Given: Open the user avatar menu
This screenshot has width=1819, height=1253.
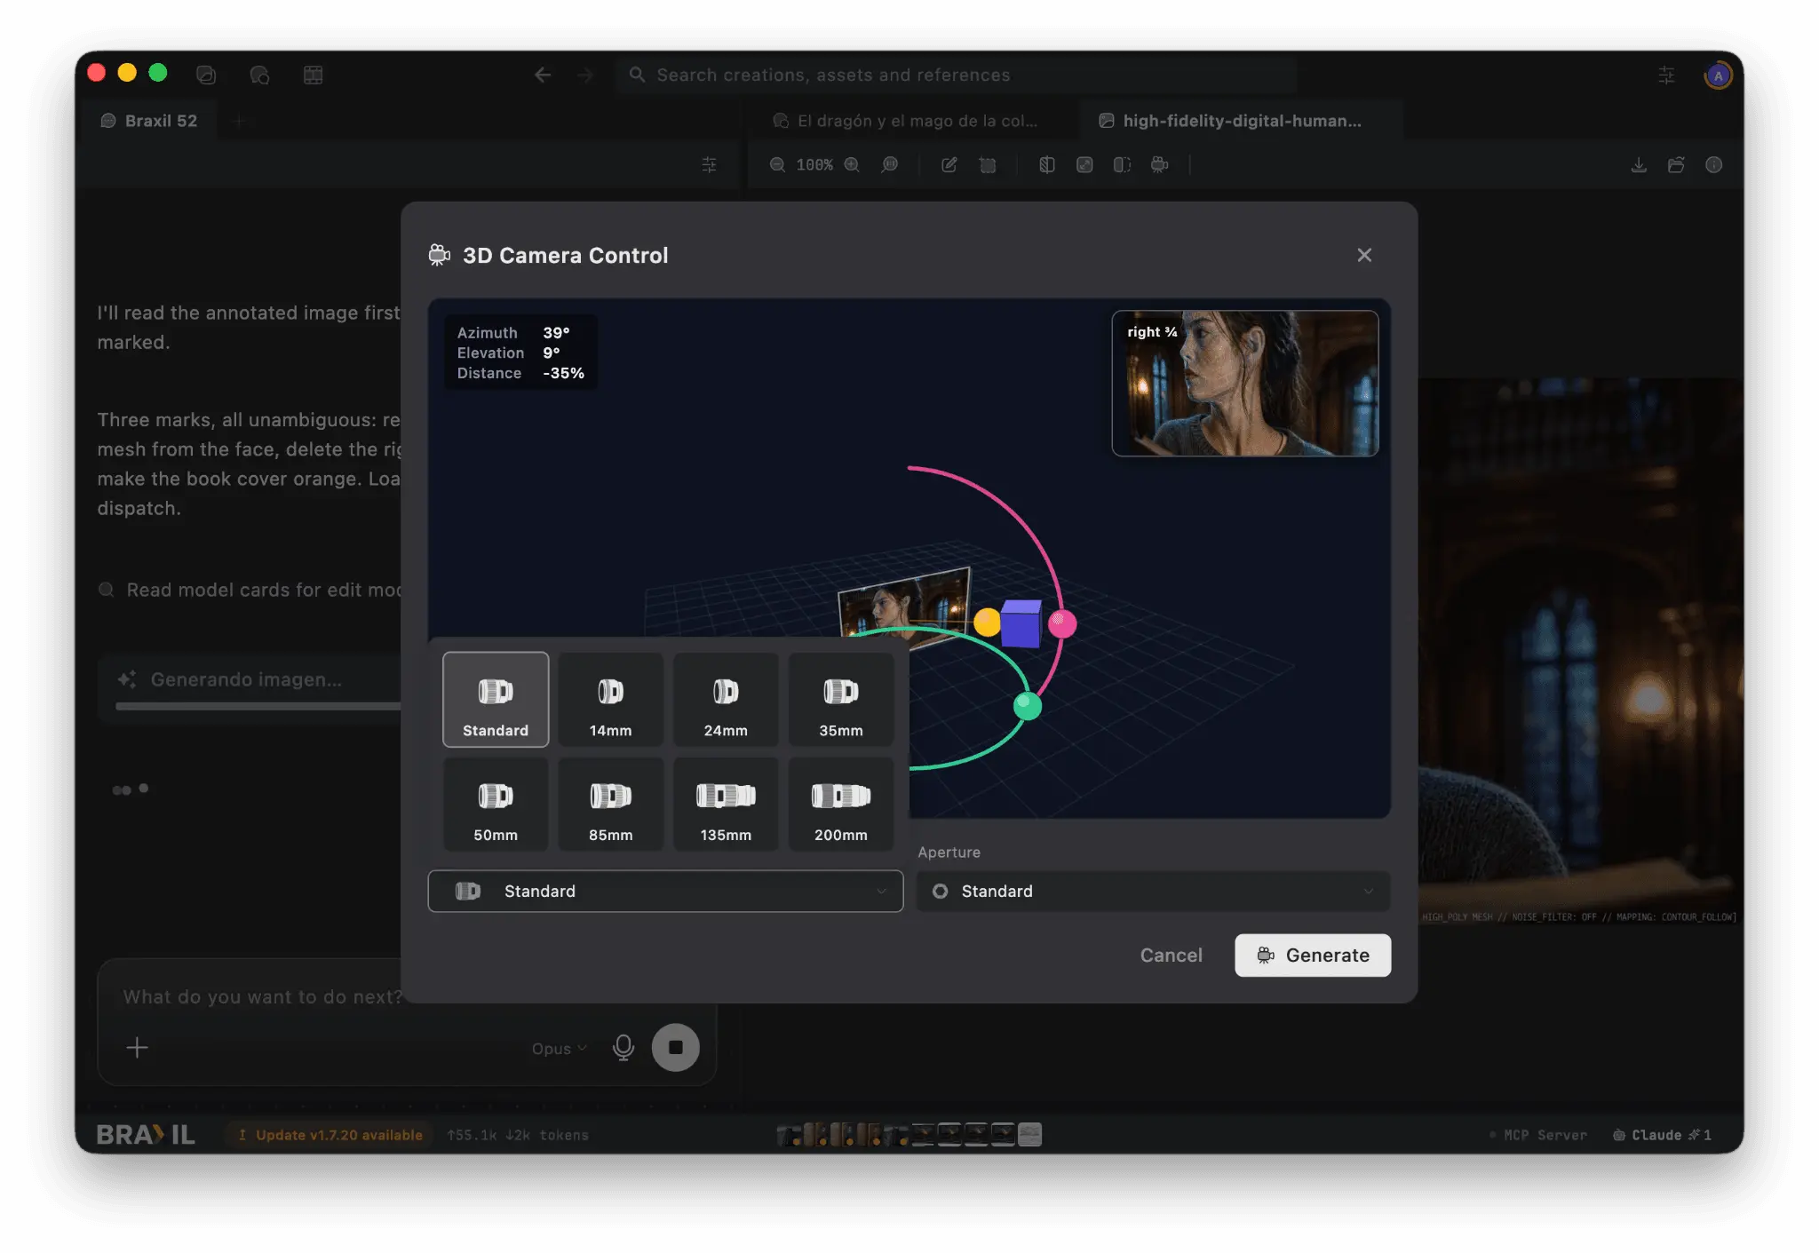Looking at the screenshot, I should (1719, 75).
